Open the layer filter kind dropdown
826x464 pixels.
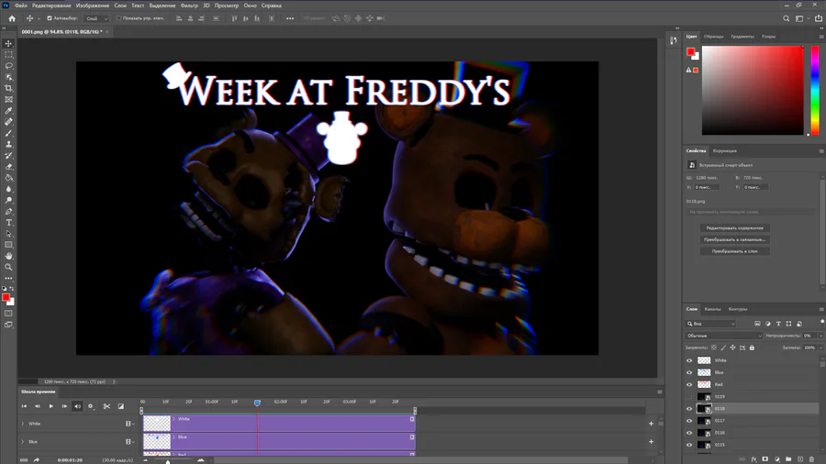click(710, 324)
